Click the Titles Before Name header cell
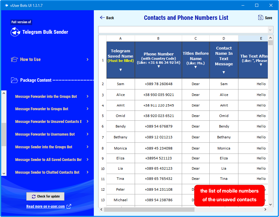279x217 pixels. [196, 60]
